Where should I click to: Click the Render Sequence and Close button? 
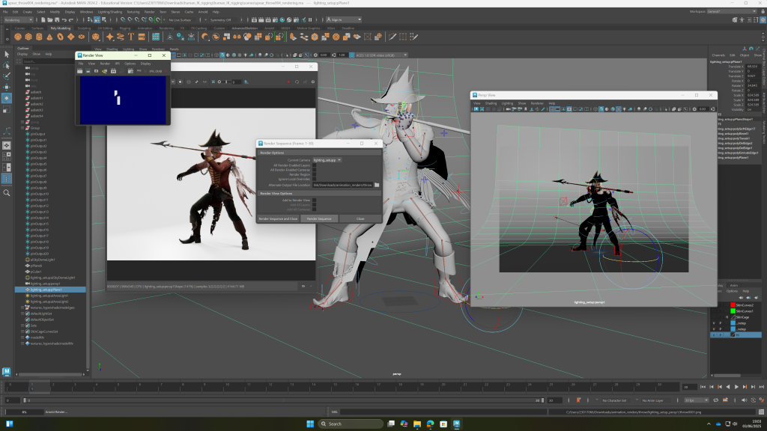[x=278, y=218]
